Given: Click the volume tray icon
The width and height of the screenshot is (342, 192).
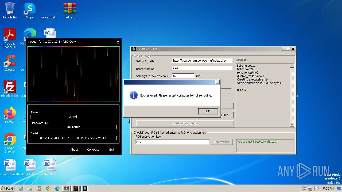Looking at the screenshot, I should pos(304,189).
